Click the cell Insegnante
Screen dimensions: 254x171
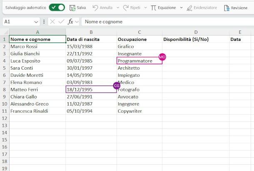click(x=139, y=53)
